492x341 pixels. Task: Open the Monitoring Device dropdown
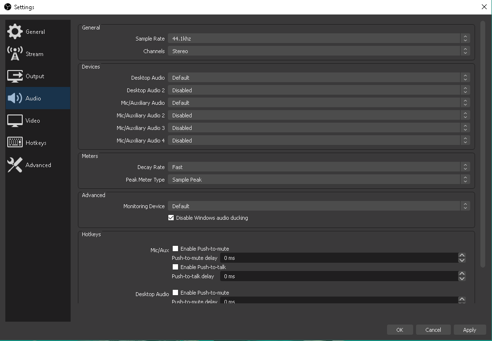(319, 206)
